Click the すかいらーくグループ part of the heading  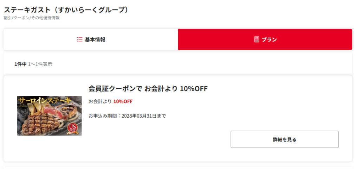click(x=95, y=10)
